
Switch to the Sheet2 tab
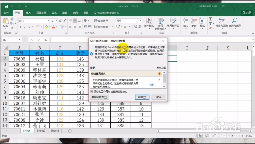point(41,131)
